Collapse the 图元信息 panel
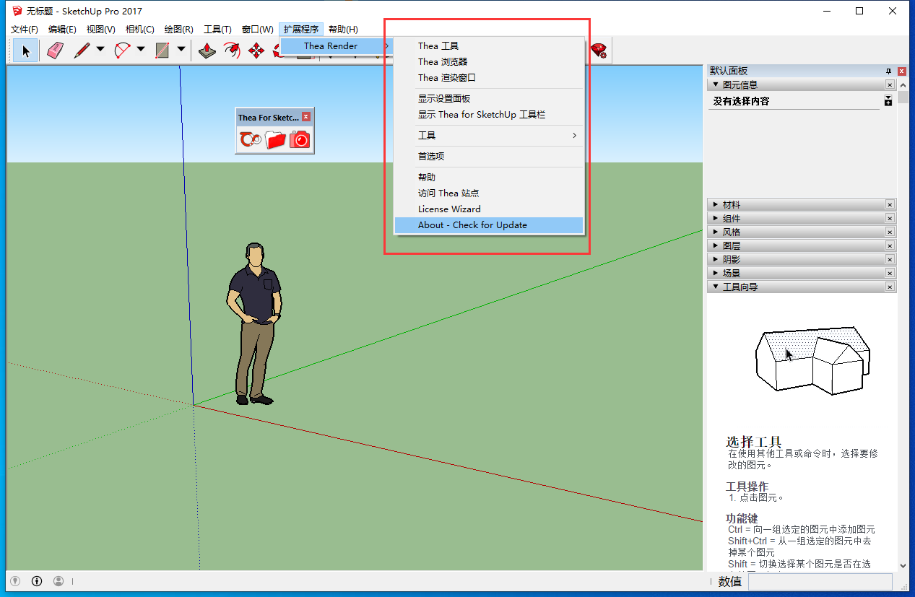 (x=716, y=84)
